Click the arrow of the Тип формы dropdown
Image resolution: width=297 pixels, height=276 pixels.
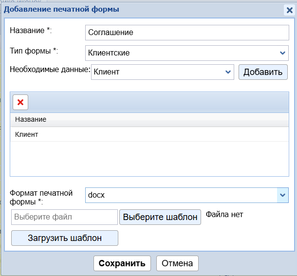282,53
